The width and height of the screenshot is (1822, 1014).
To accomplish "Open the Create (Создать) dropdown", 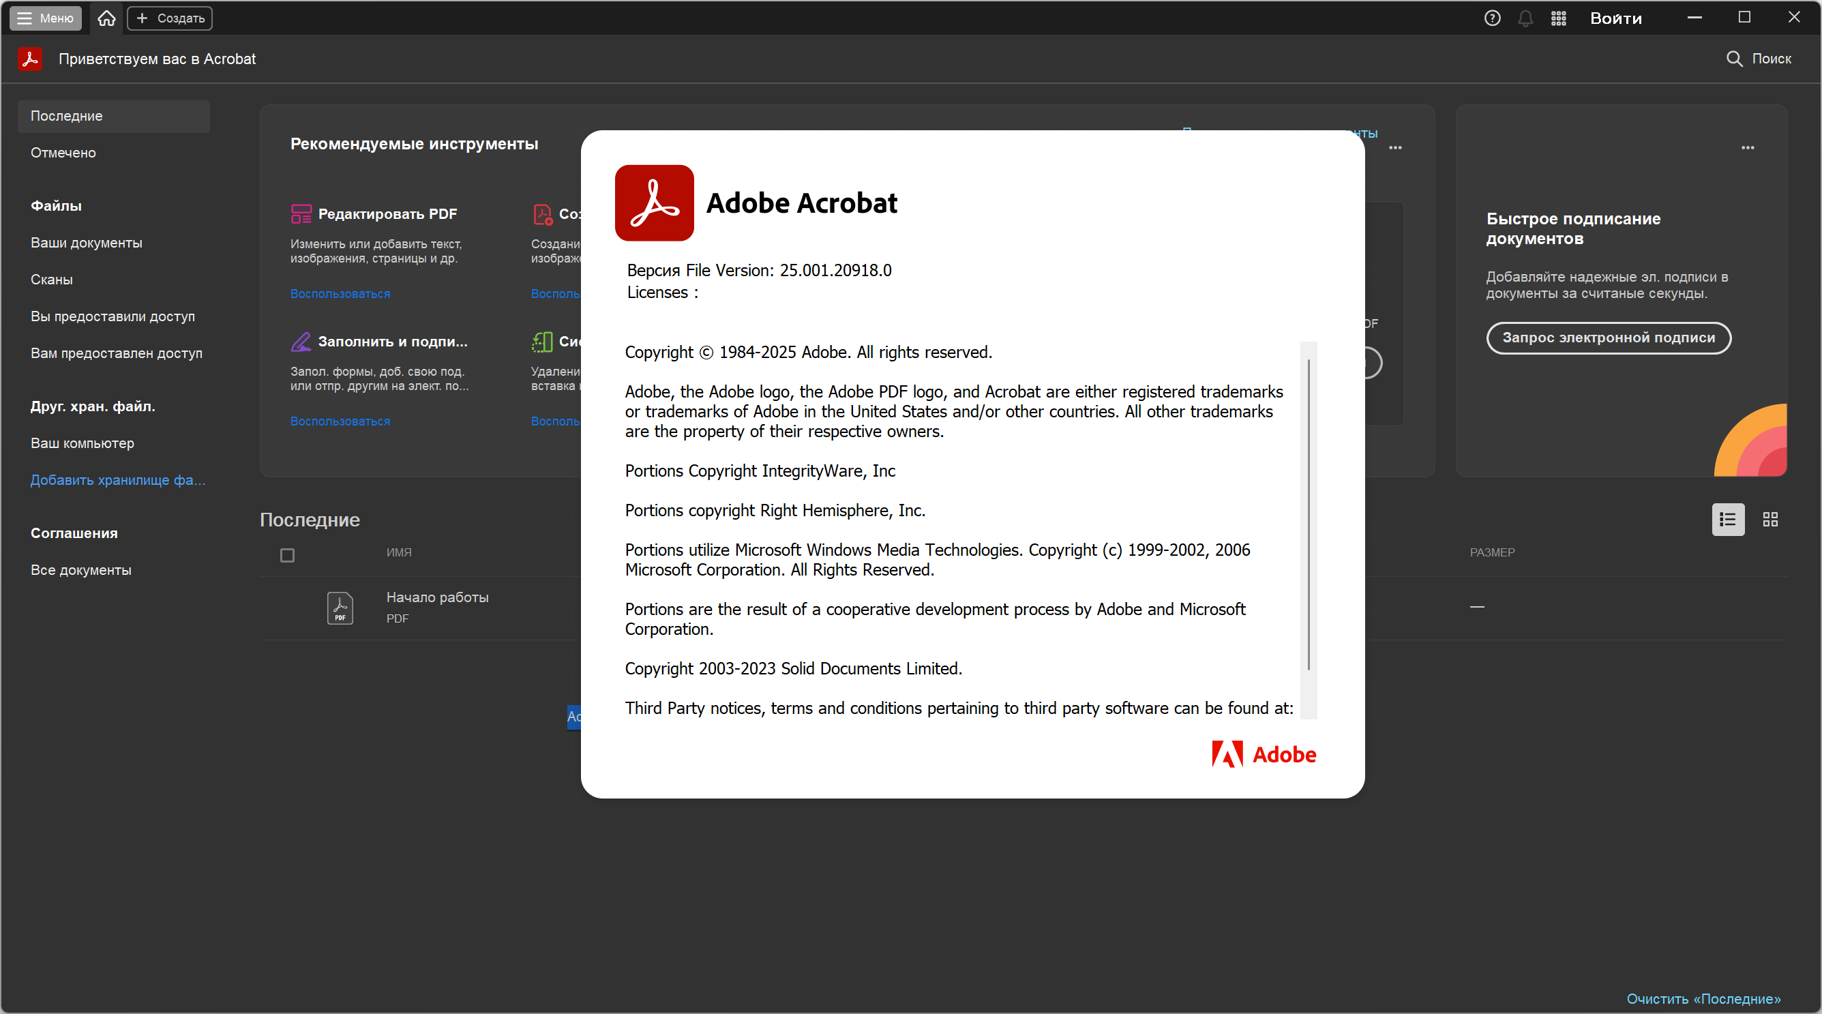I will coord(170,18).
